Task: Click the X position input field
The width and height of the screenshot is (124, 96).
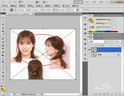Action: click(21, 10)
